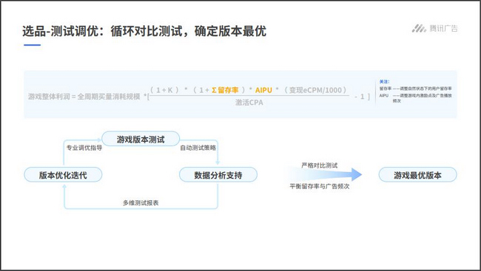Viewport: 481px width, 271px height.
Task: Click the 激活CPA denominator text
Action: (249, 103)
